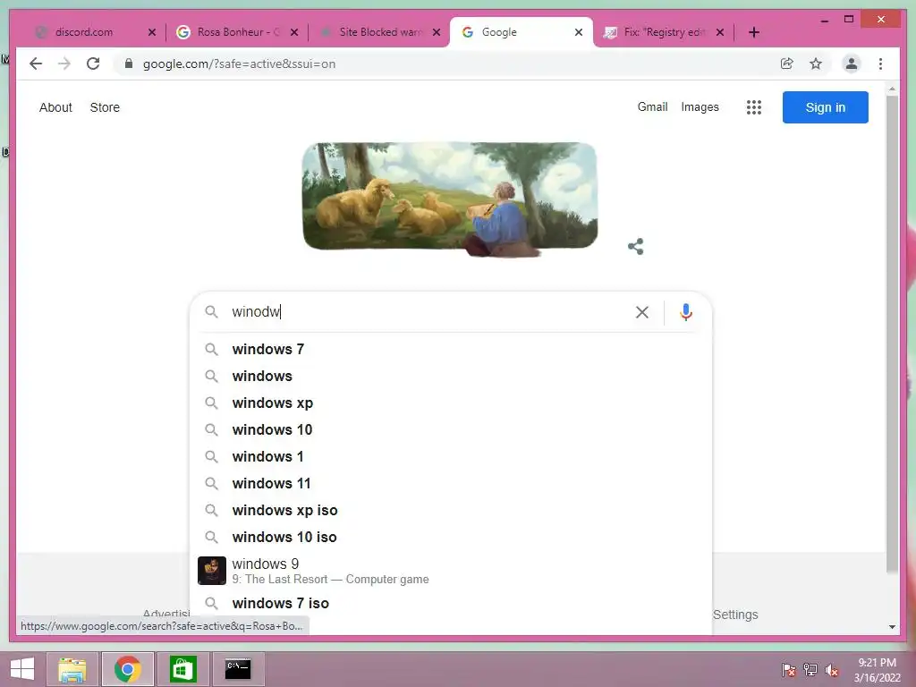Click the Action Center flag tray icon
The height and width of the screenshot is (687, 916).
pyautogui.click(x=788, y=669)
